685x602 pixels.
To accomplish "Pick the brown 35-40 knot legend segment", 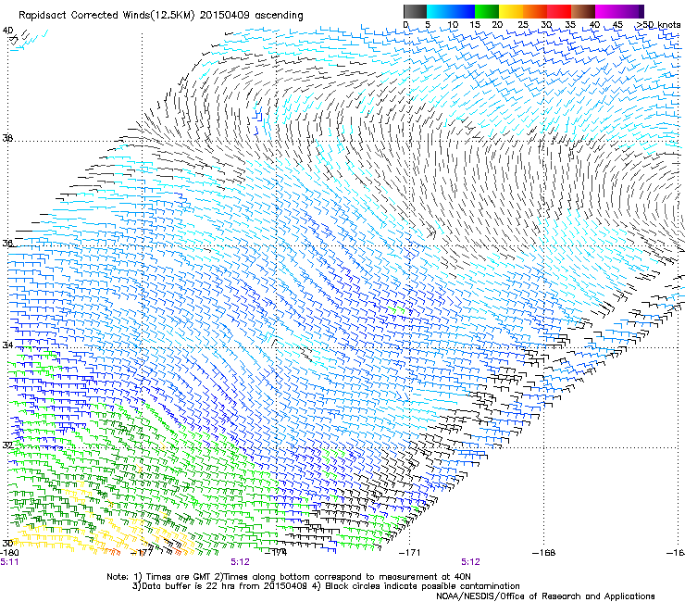I will point(583,11).
